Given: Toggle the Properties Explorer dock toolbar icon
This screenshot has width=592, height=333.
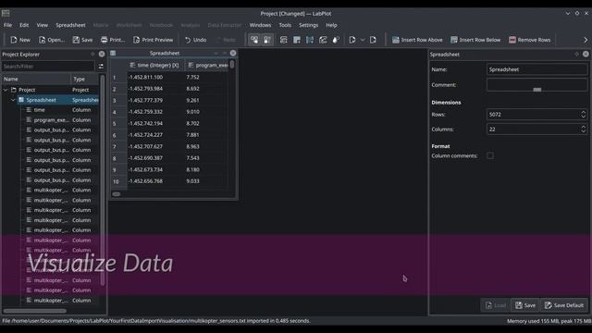Looking at the screenshot, I should 267,40.
